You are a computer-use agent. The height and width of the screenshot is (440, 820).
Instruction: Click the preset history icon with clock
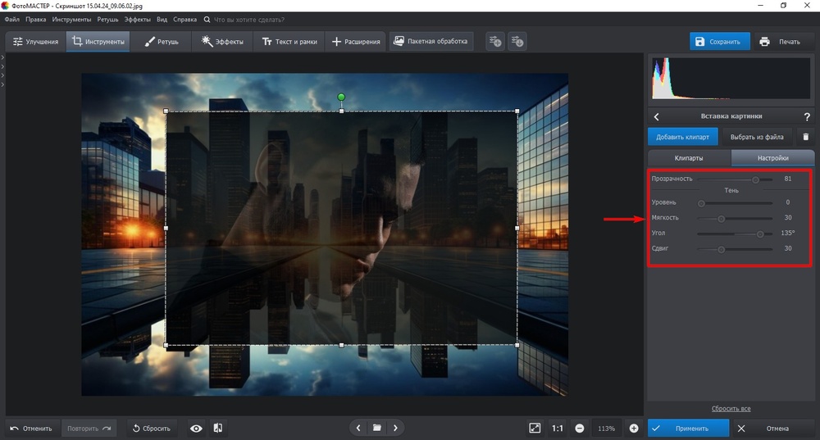coord(517,41)
